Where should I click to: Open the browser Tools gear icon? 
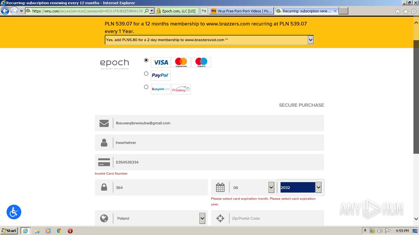[x=413, y=11]
